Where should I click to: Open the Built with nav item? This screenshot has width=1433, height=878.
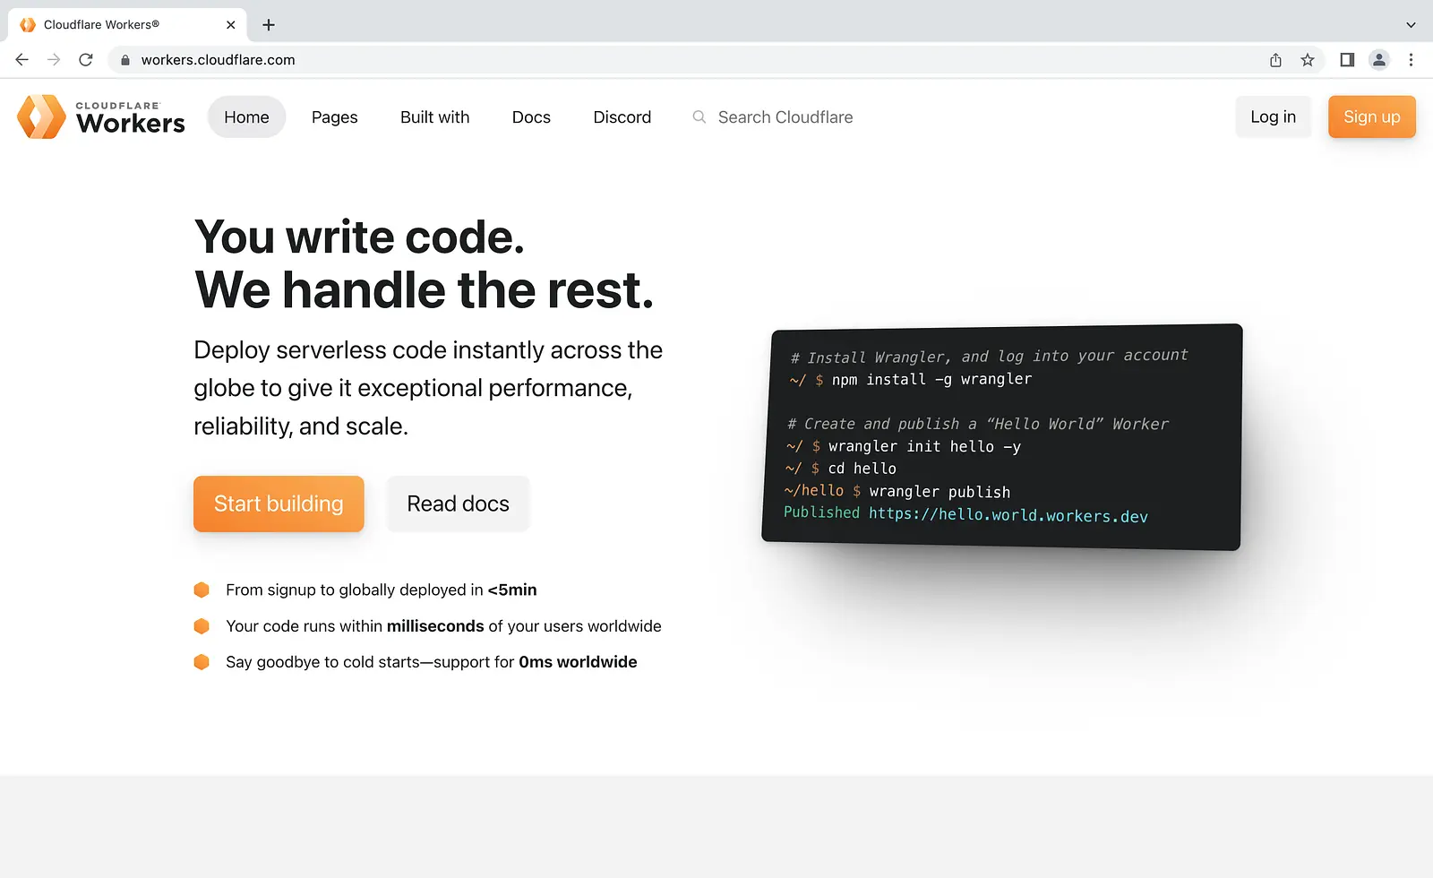(435, 117)
